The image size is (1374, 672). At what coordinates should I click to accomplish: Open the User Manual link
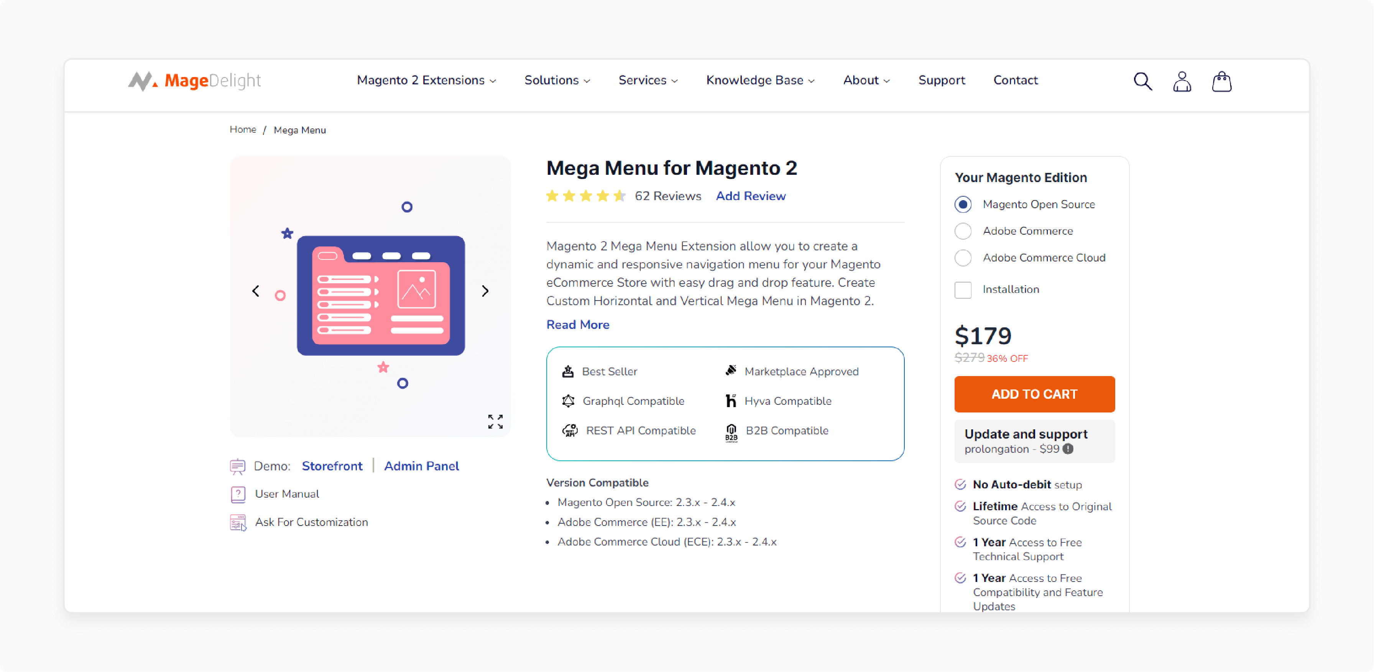[x=287, y=494]
